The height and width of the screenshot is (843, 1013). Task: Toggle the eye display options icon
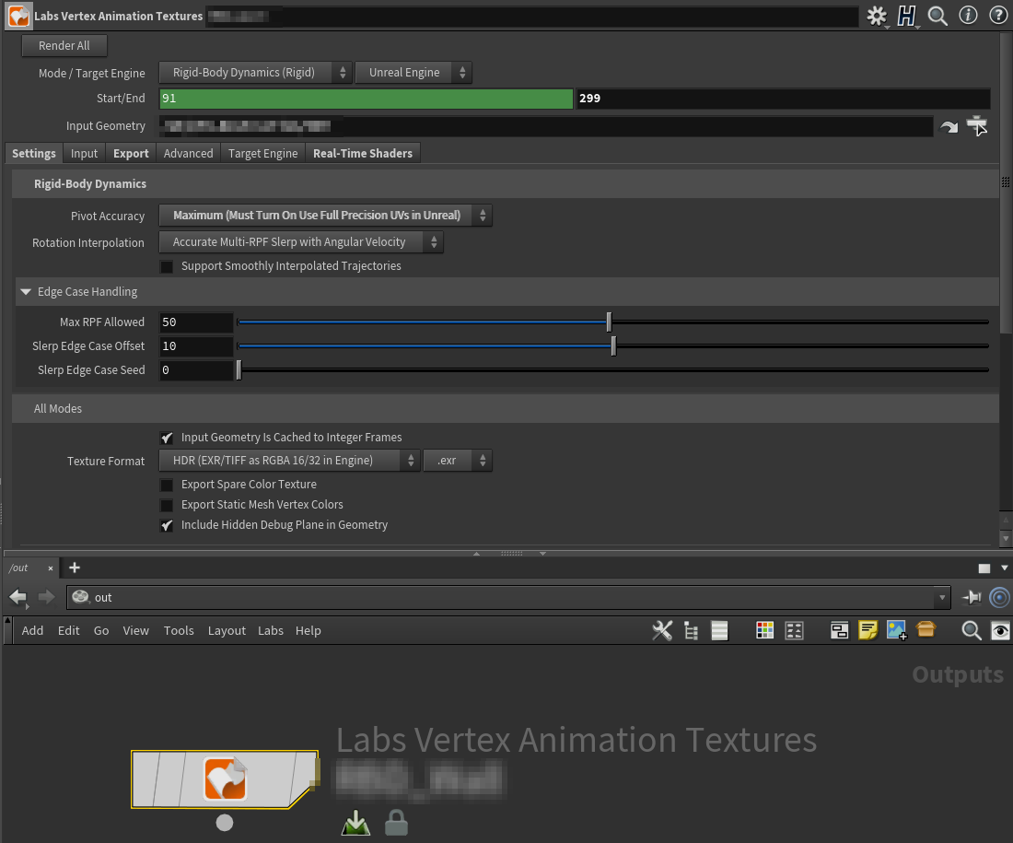pyautogui.click(x=1000, y=630)
